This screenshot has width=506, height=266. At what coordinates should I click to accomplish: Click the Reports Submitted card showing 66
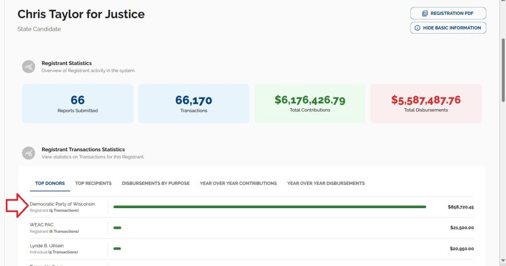coord(78,103)
